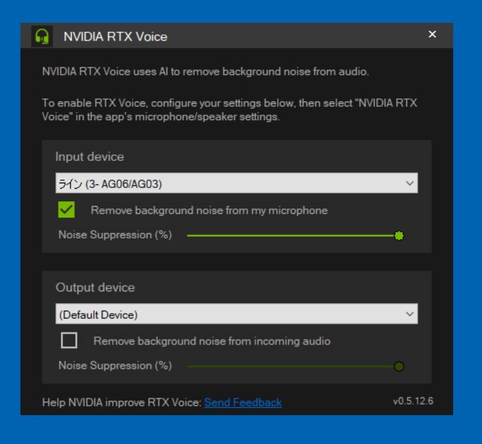This screenshot has height=444, width=482.
Task: Click the Input device section heading
Action: pos(90,157)
